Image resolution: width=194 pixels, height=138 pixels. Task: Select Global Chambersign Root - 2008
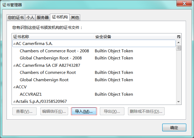coord(51,58)
